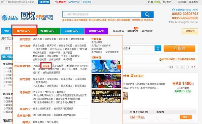This screenshot has width=202, height=124.
Task: Focus the top keyword search box
Action: tap(102, 14)
